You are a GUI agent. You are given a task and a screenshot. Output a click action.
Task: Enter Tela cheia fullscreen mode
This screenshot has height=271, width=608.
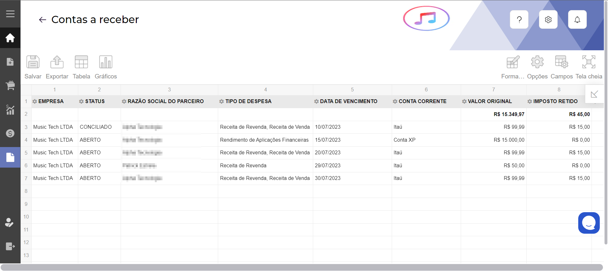589,62
